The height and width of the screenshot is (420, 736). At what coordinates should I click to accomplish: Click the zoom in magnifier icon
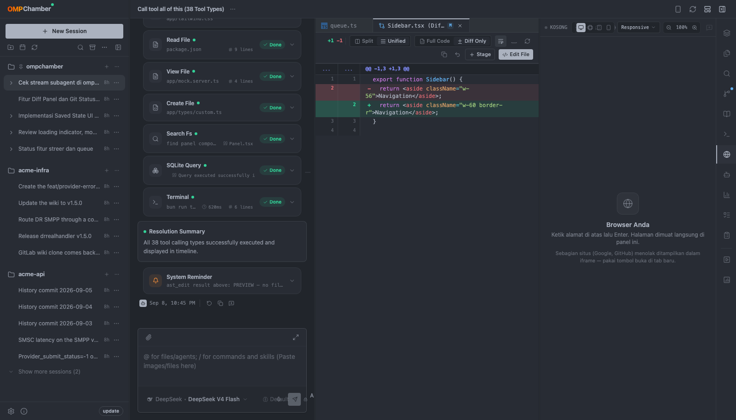(x=695, y=28)
